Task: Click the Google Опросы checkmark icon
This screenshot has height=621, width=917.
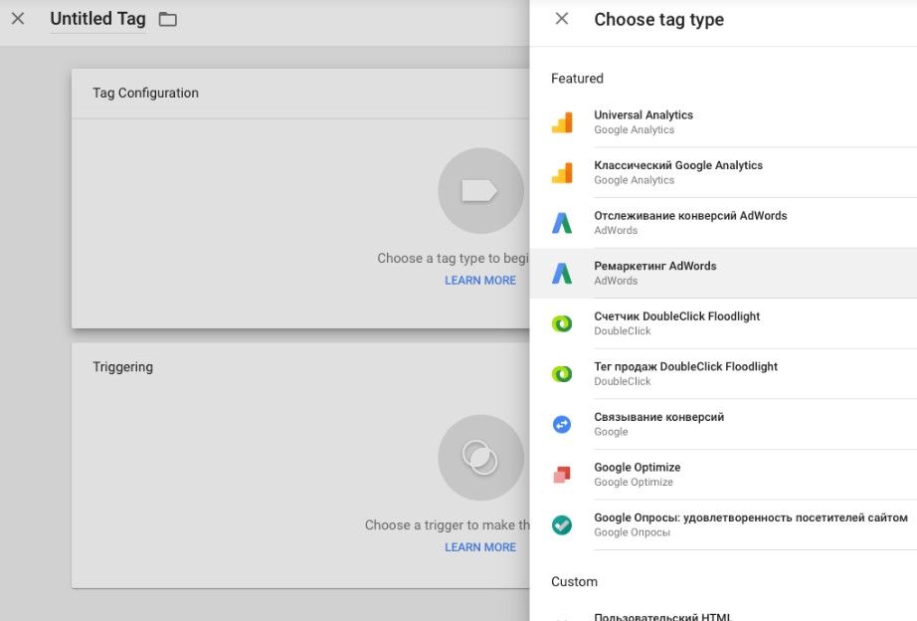Action: tap(562, 524)
